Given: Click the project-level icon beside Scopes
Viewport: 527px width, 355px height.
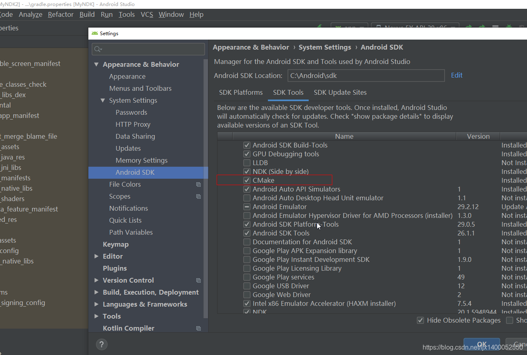Looking at the screenshot, I should pos(198,196).
